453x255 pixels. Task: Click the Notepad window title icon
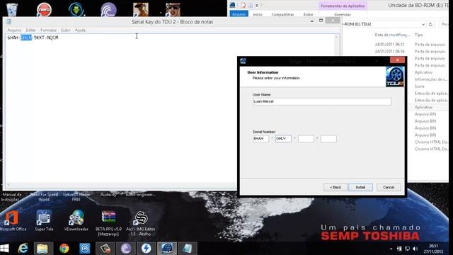click(x=8, y=22)
